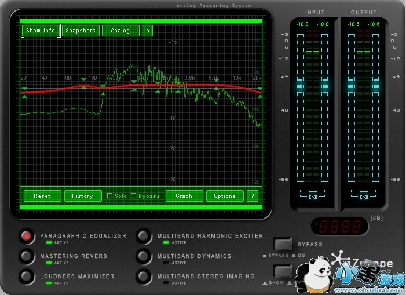This screenshot has width=406, height=295.
Task: Enable the Solo checkbox
Action: click(109, 196)
